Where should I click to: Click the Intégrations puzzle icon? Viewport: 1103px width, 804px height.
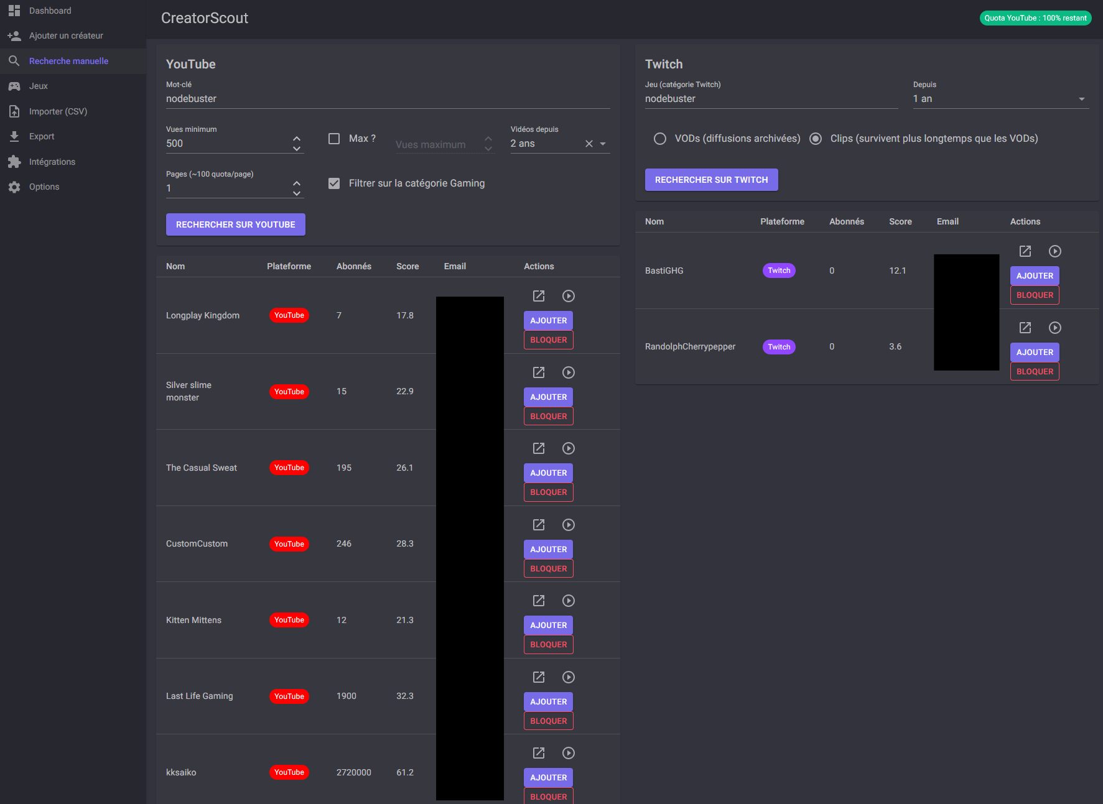(x=14, y=162)
